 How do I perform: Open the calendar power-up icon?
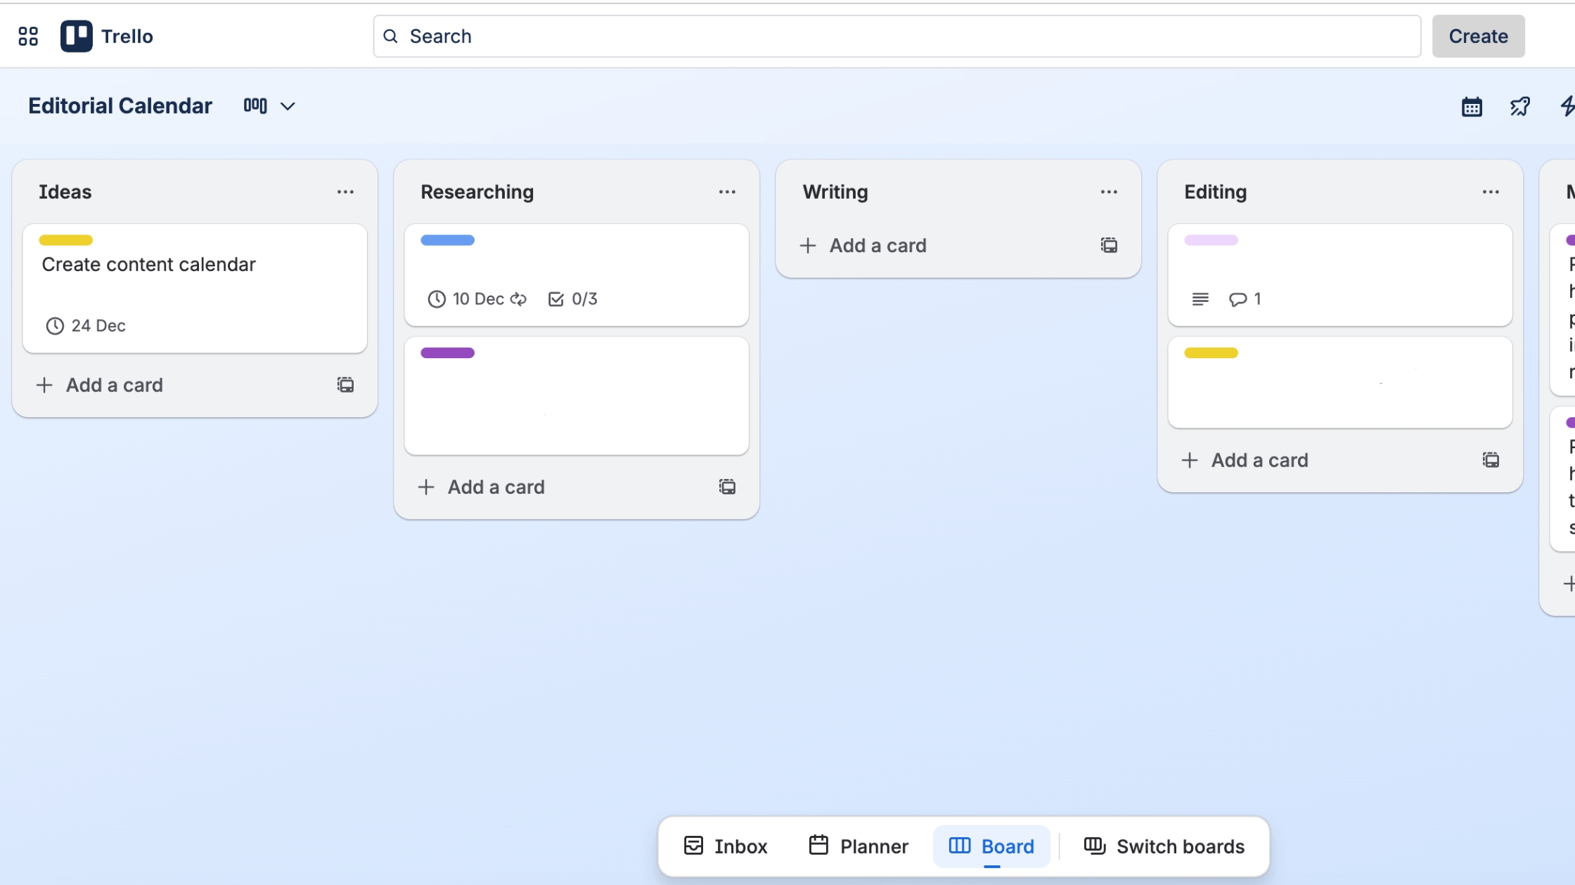(x=1472, y=107)
